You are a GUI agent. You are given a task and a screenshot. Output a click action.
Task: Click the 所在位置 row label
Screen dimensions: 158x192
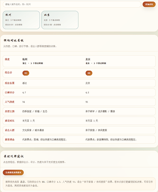click(x=10, y=83)
